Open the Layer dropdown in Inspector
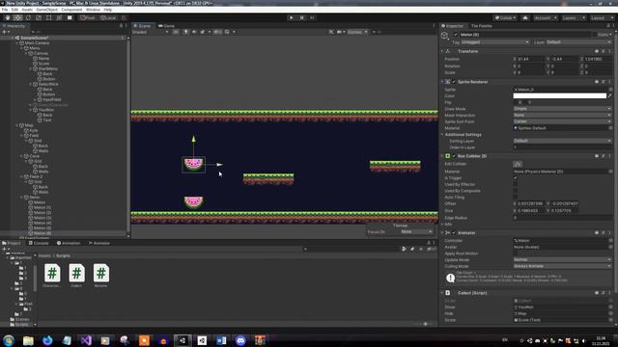This screenshot has width=618, height=347. [578, 42]
